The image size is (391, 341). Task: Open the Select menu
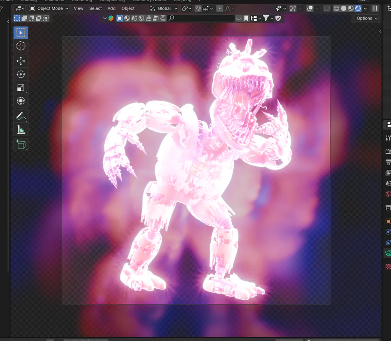point(96,9)
